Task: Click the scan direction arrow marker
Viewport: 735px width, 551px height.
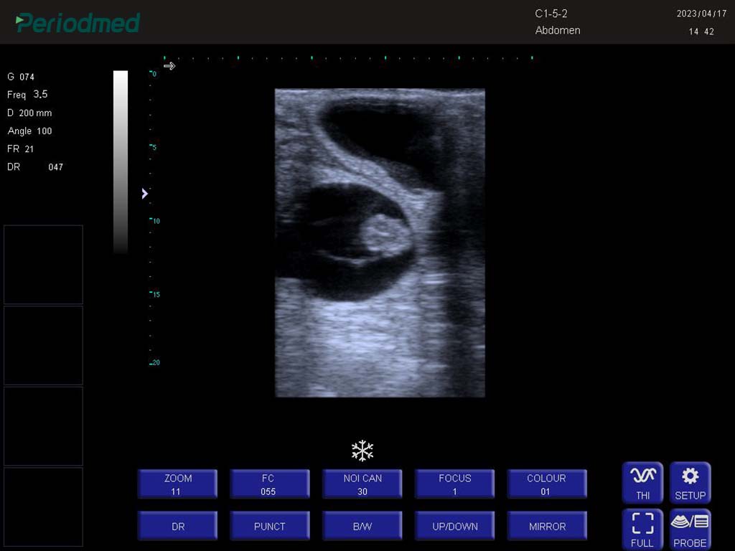Action: 169,66
